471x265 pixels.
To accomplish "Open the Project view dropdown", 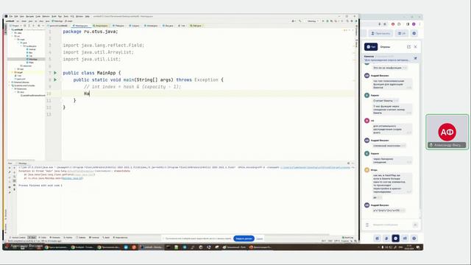I will (x=15, y=26).
